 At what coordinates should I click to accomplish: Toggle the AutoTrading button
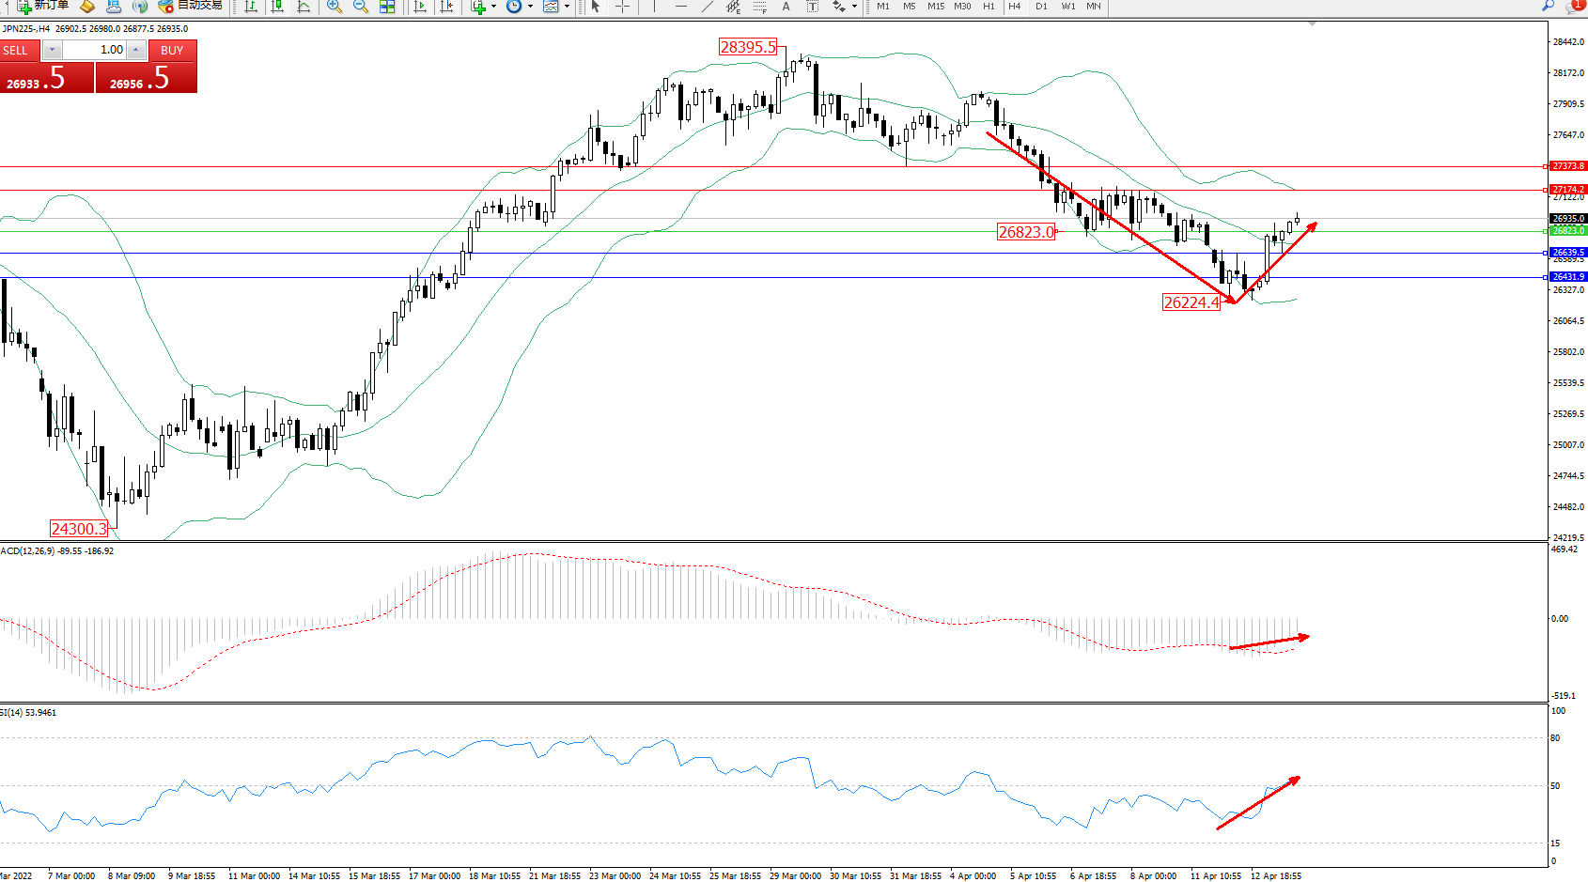pyautogui.click(x=193, y=6)
